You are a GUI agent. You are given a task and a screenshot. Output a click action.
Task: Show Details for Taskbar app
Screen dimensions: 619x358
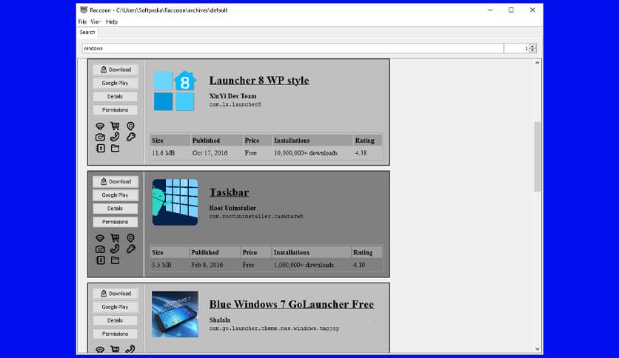[x=116, y=208]
